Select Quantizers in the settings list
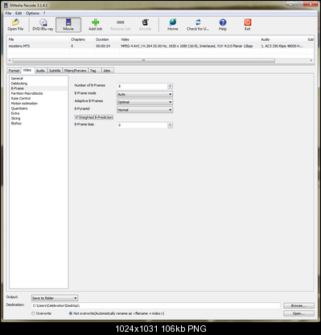This screenshot has height=335, width=321. click(19, 108)
